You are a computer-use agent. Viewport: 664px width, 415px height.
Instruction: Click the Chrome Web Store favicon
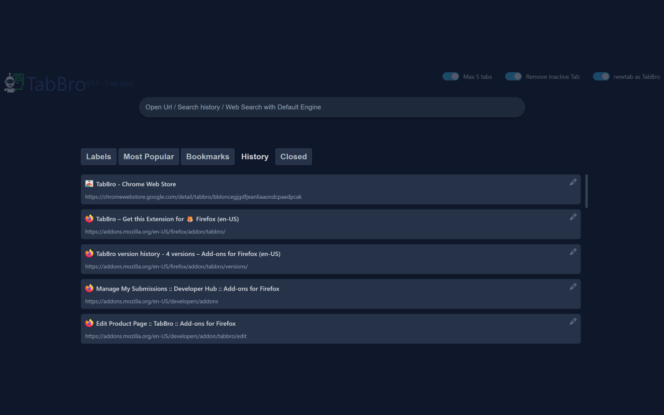89,184
